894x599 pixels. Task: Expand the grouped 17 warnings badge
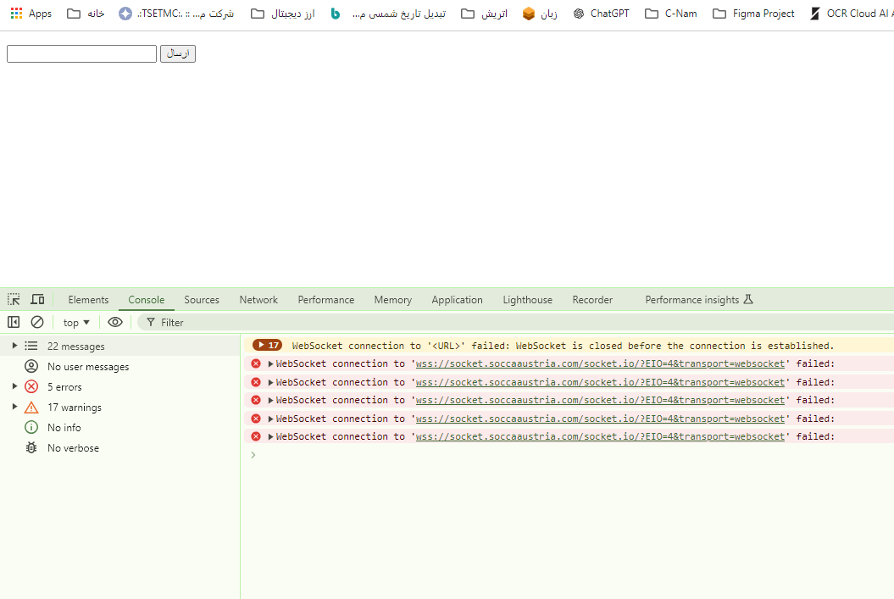click(x=267, y=345)
